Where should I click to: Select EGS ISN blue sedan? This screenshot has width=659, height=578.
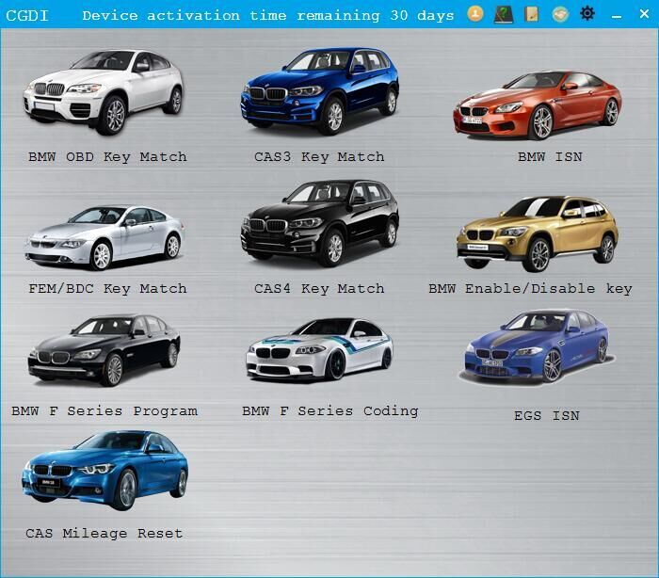point(538,346)
